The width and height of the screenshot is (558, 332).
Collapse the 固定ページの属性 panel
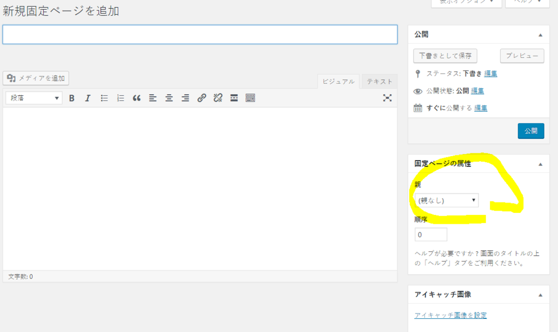click(x=540, y=164)
